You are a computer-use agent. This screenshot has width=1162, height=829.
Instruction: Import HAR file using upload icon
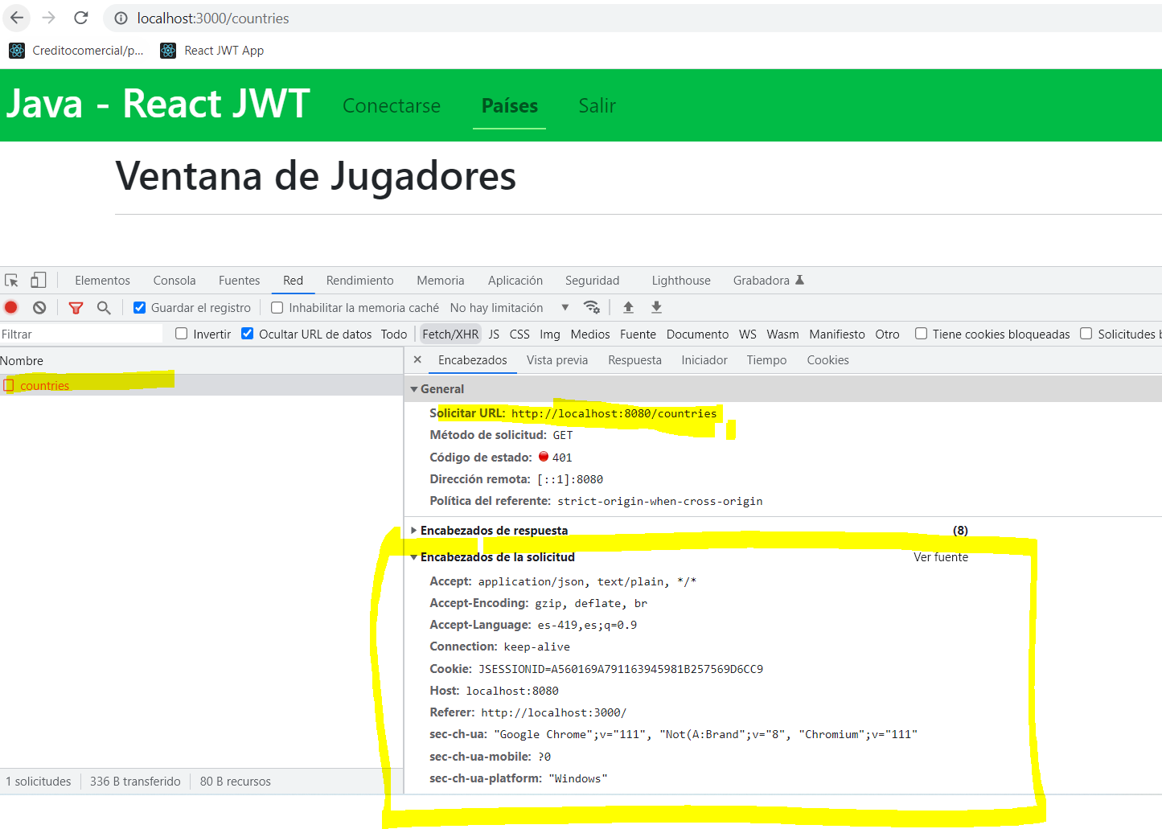click(x=628, y=307)
